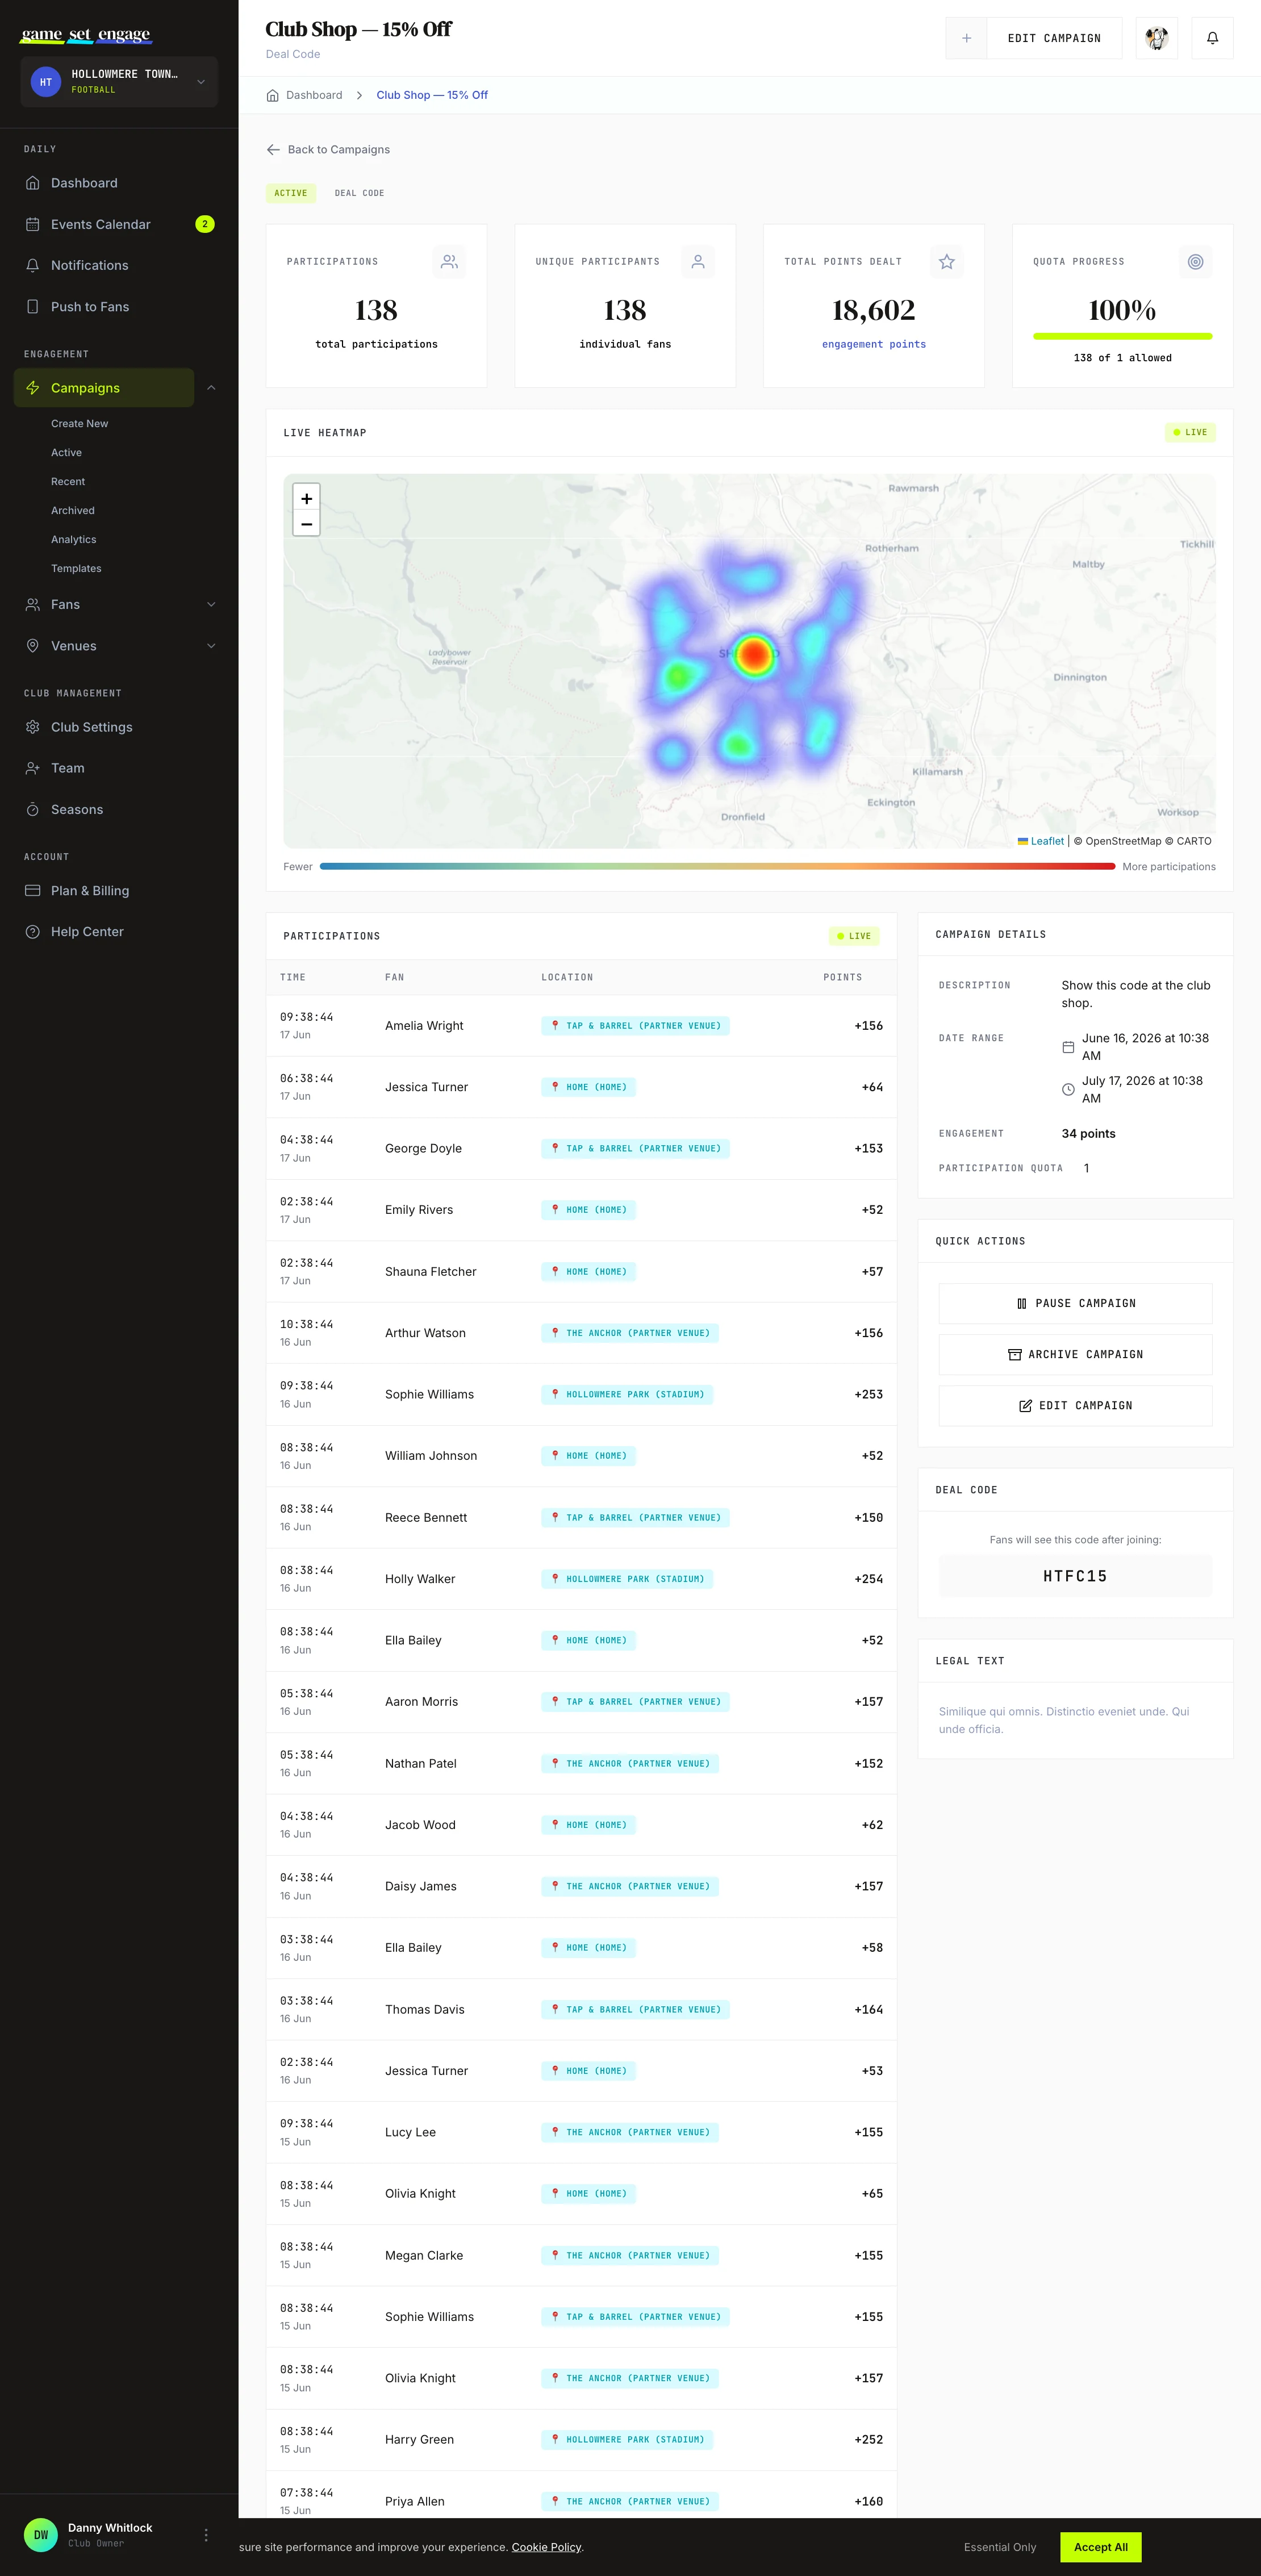Select Create New under Campaigns
The image size is (1261, 2576).
tap(80, 424)
